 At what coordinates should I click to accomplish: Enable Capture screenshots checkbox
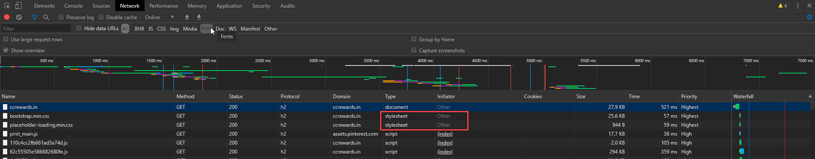click(414, 50)
